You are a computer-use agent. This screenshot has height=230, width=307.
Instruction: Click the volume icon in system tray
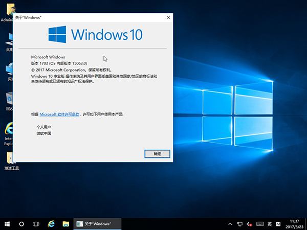tap(250, 224)
